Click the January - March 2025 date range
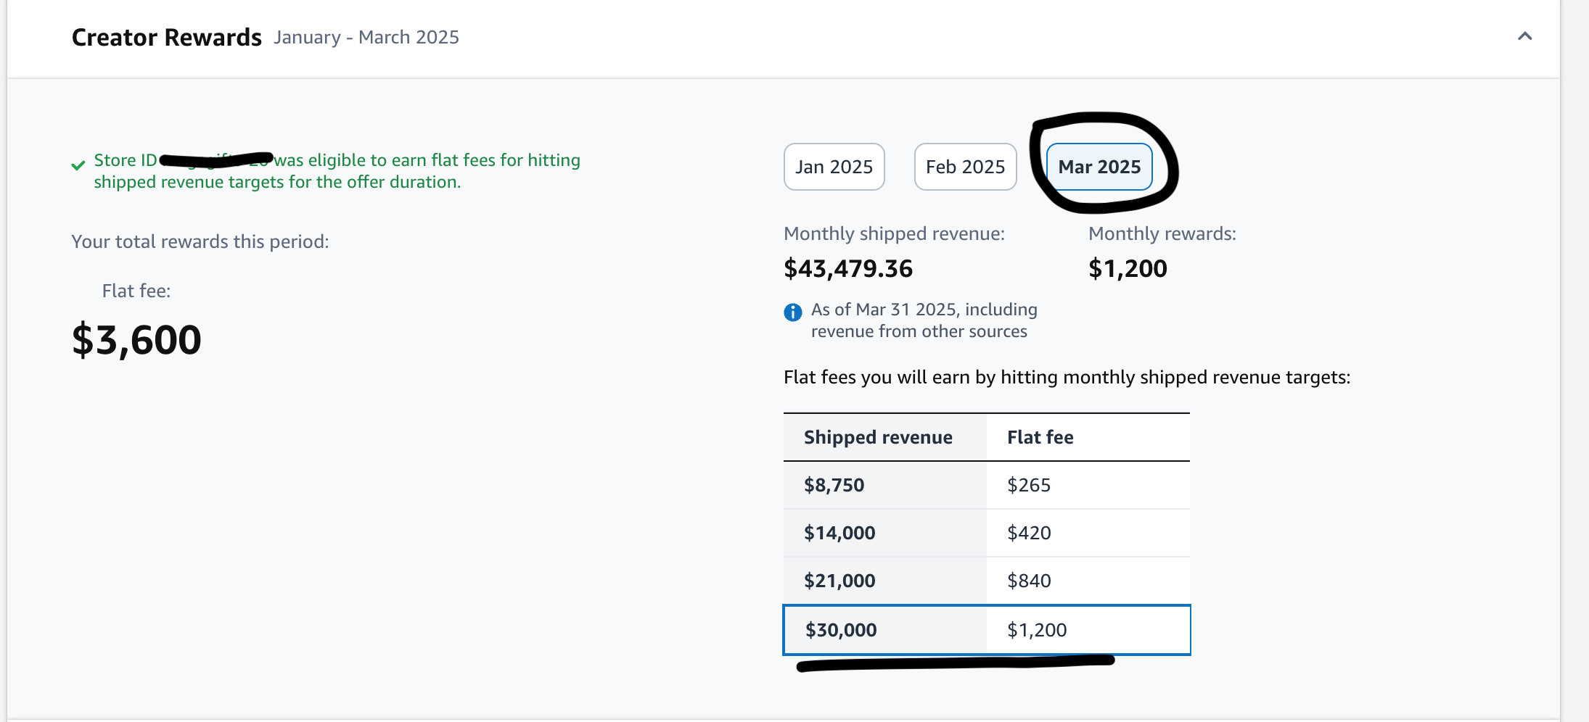The height and width of the screenshot is (722, 1589). [x=366, y=37]
